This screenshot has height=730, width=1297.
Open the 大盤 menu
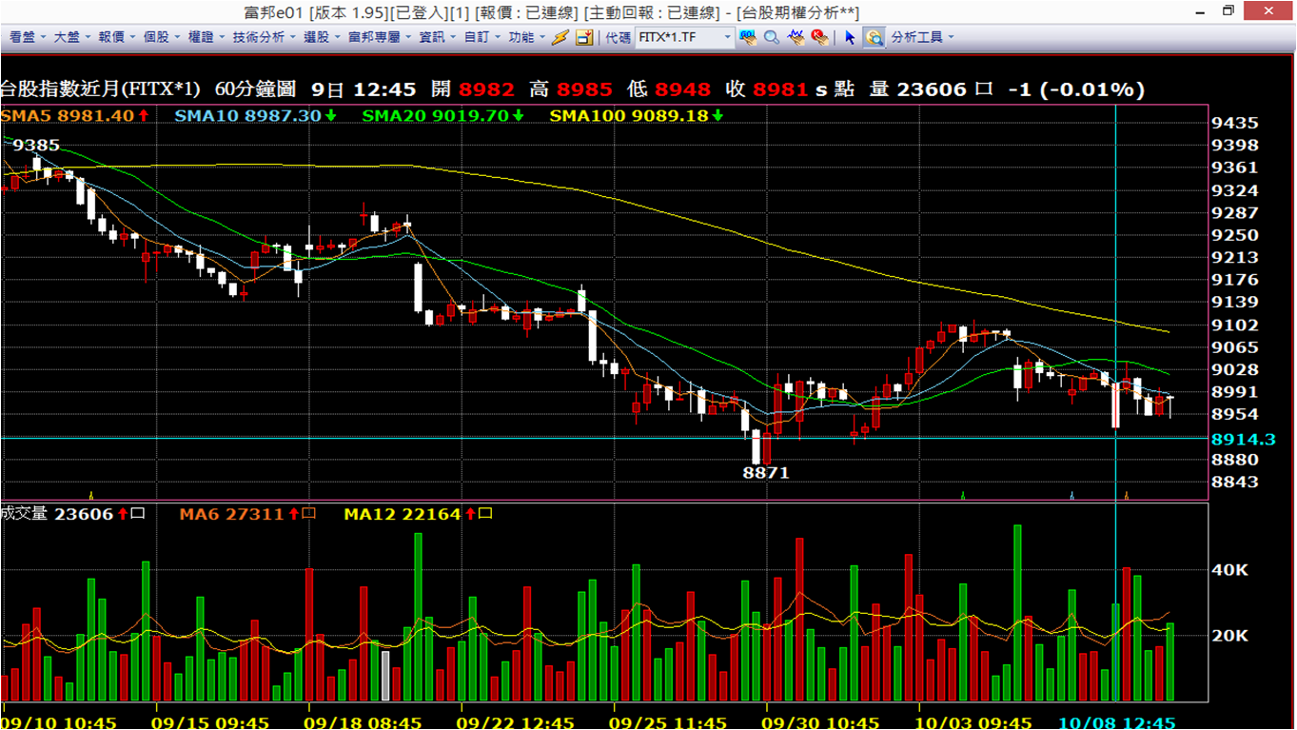coord(70,37)
